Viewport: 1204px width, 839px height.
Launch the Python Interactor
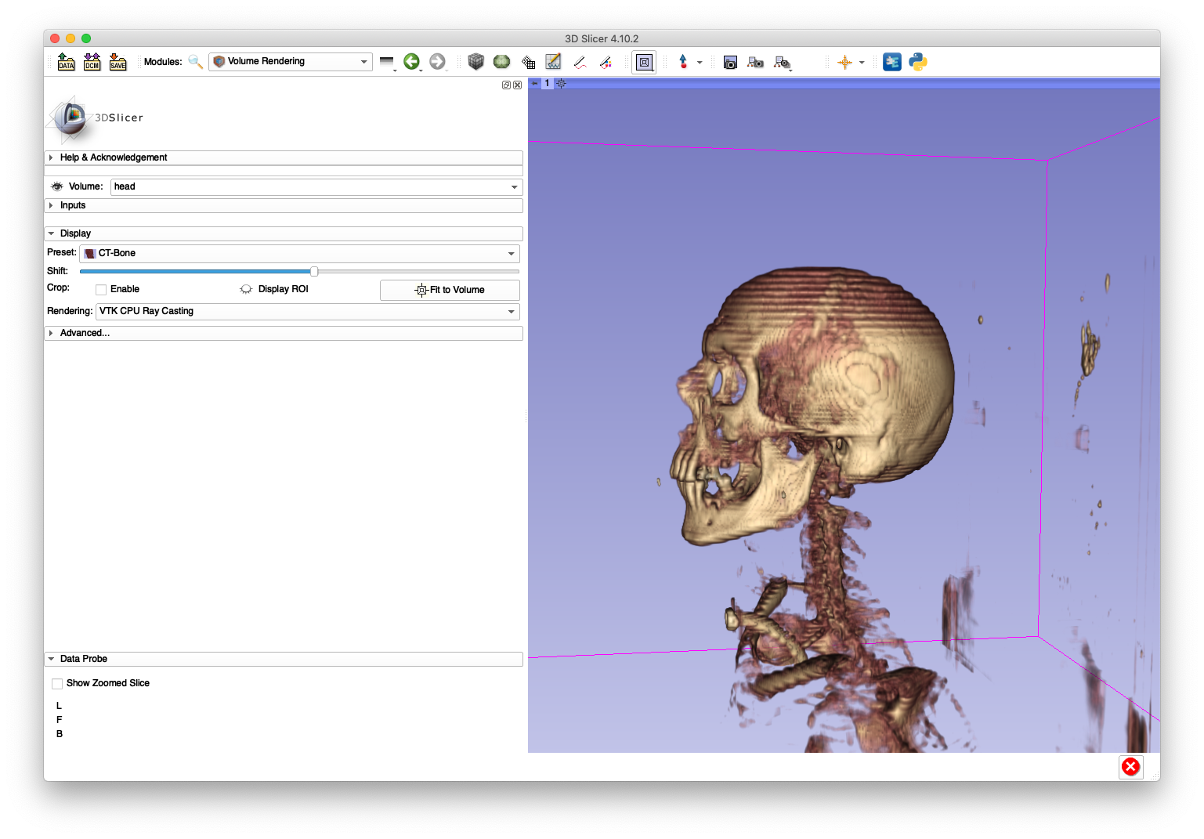click(x=917, y=61)
